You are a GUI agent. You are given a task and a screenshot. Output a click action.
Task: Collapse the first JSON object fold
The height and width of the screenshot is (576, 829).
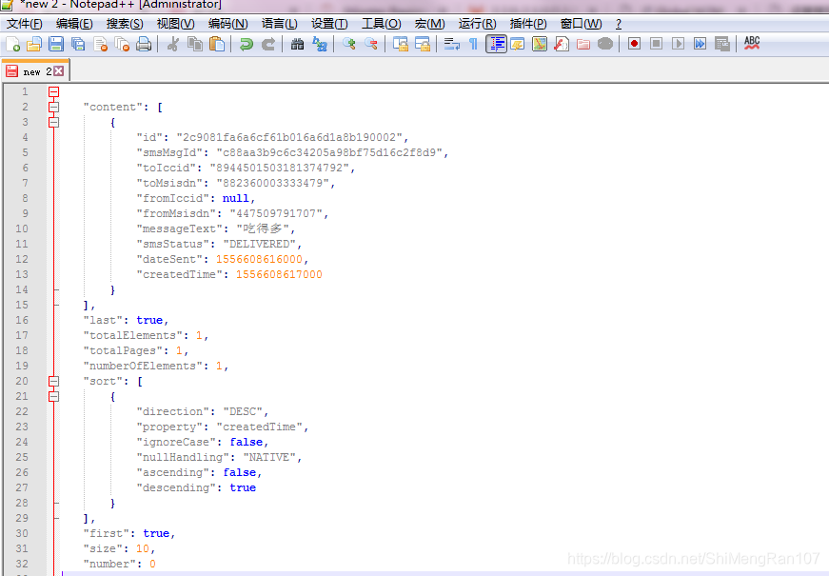53,122
